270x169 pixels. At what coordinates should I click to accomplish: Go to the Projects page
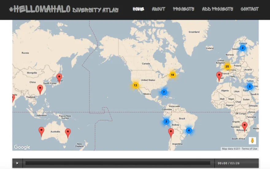tap(183, 9)
